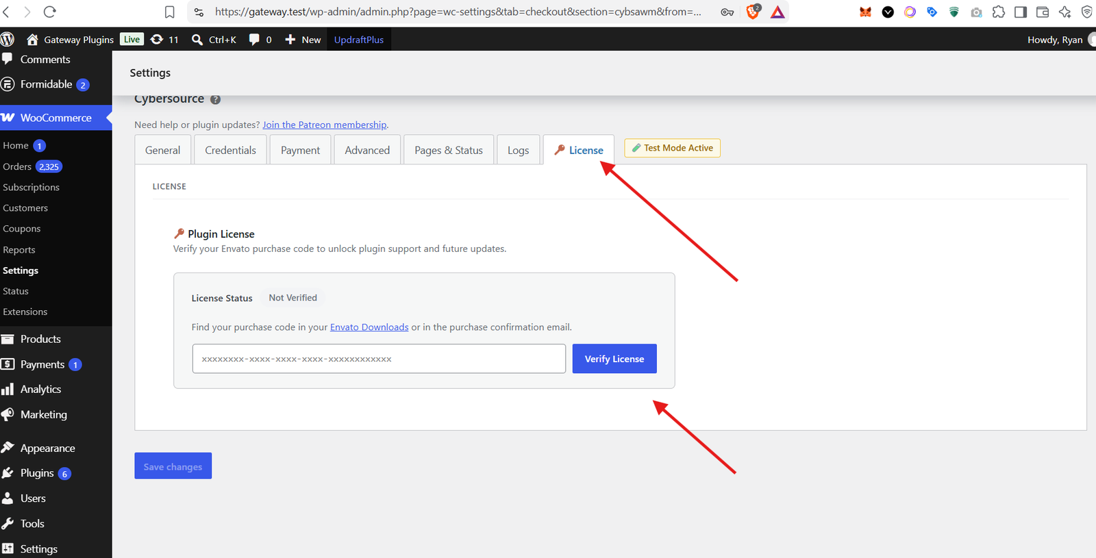Image resolution: width=1096 pixels, height=558 pixels.
Task: Switch to the Payment tab
Action: [300, 150]
